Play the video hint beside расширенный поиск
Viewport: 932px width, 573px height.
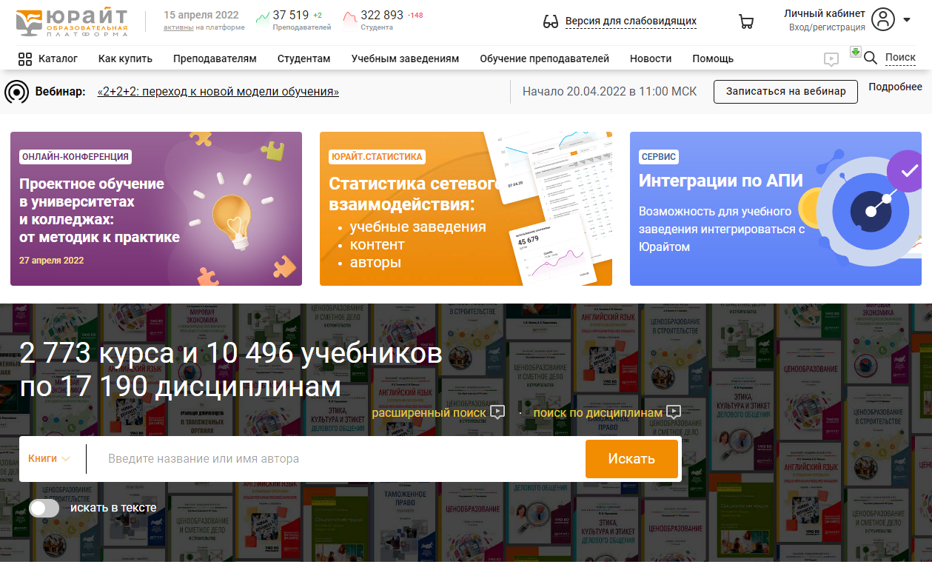pos(497,412)
